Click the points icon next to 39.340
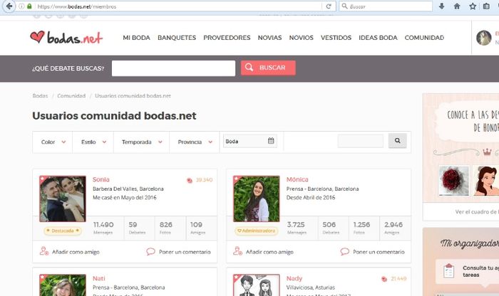The height and width of the screenshot is (296, 499). (190, 181)
